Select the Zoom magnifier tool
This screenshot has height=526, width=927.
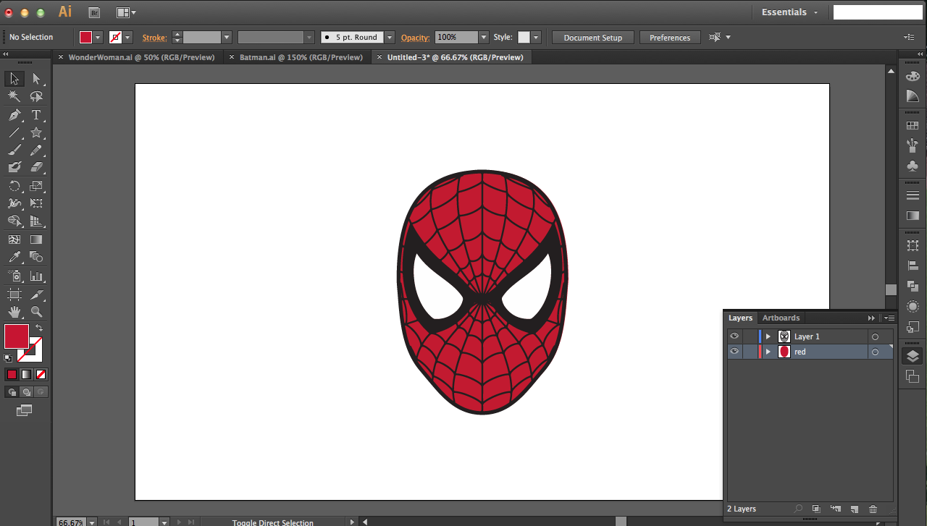[x=36, y=312]
